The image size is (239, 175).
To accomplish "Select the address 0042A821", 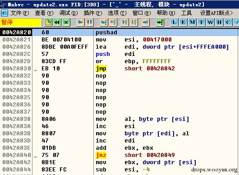I will [17, 40].
